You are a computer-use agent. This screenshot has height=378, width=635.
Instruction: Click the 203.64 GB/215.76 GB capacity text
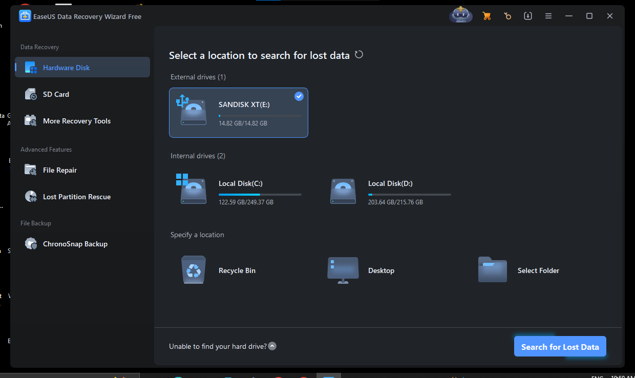[x=395, y=202]
